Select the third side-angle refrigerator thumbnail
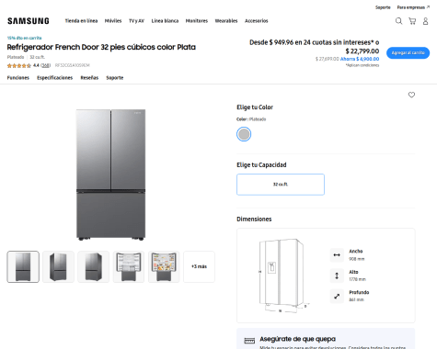Viewport: 437px width, 349px height. 94,266
